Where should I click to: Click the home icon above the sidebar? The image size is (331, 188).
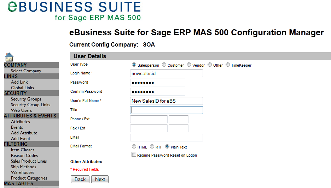pyautogui.click(x=9, y=57)
